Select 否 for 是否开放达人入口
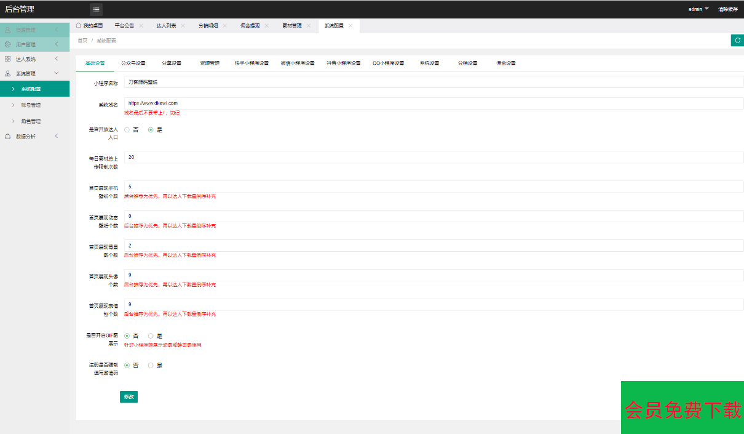This screenshot has width=744, height=434. (x=127, y=130)
